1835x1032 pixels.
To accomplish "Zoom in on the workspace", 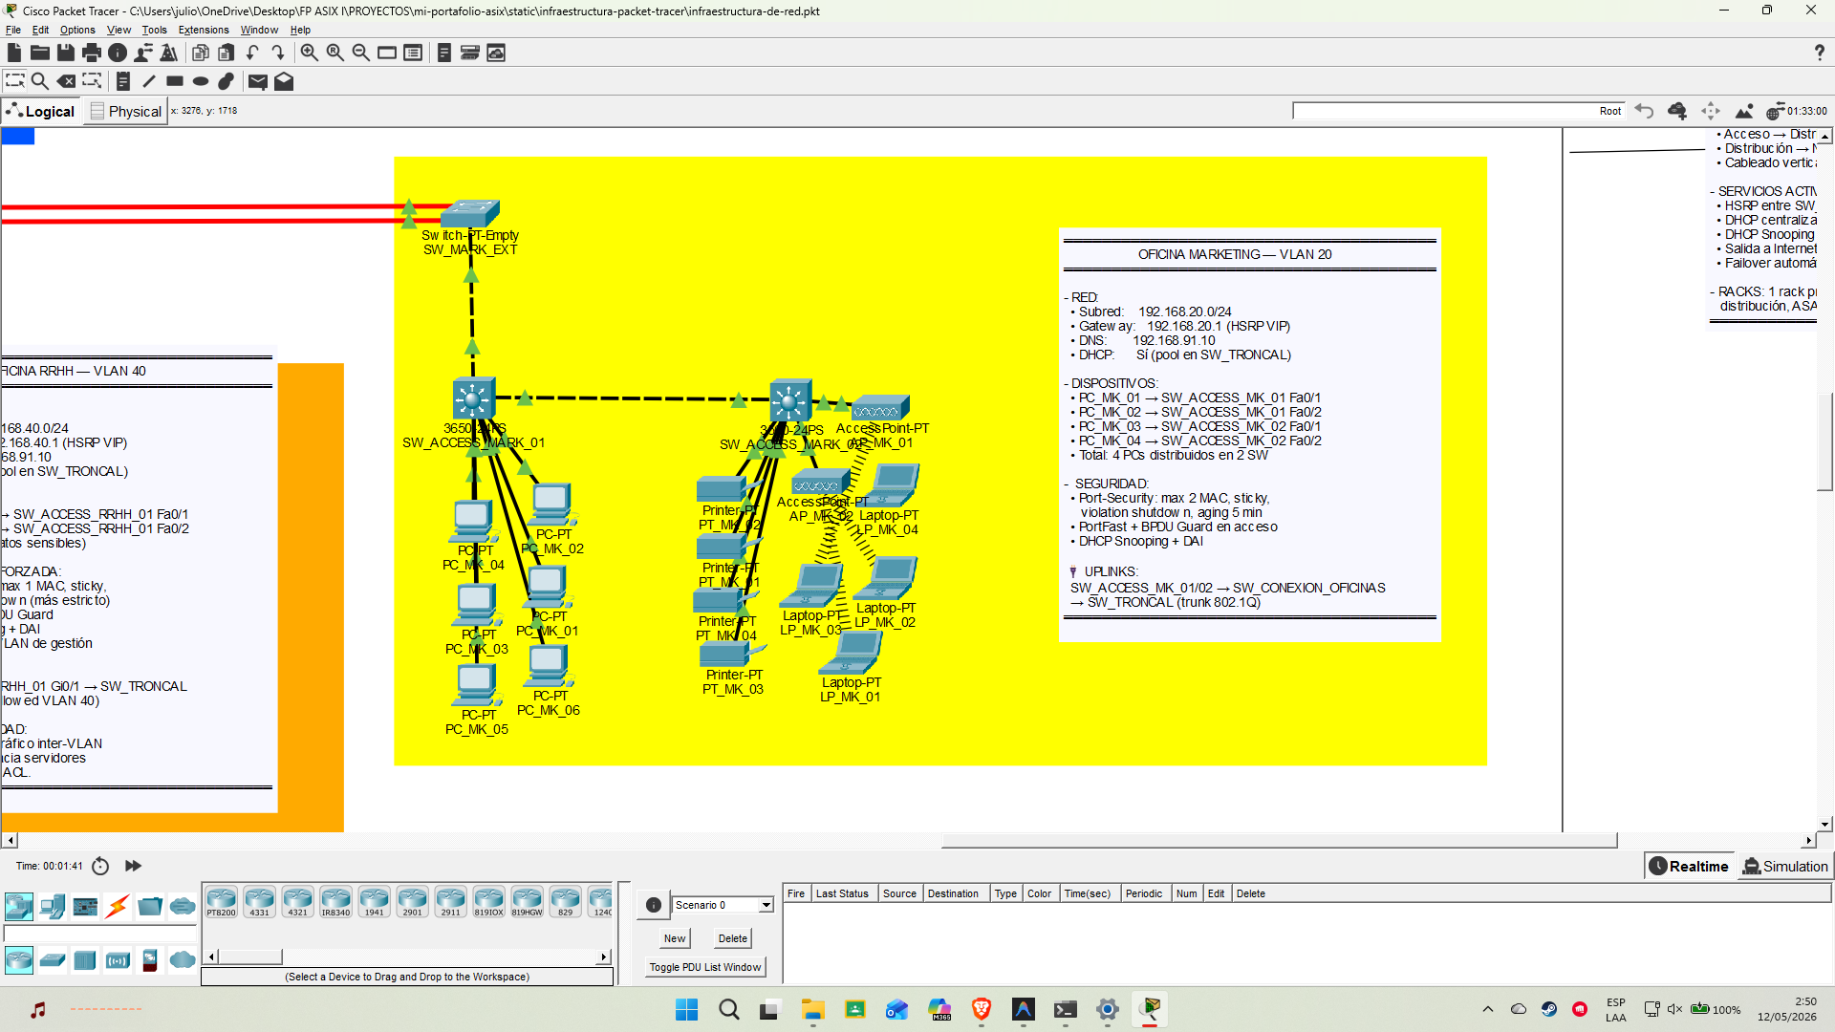I will tap(310, 53).
